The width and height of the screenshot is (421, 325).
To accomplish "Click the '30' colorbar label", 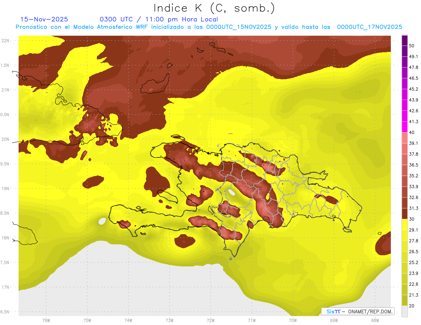I will coord(412,219).
